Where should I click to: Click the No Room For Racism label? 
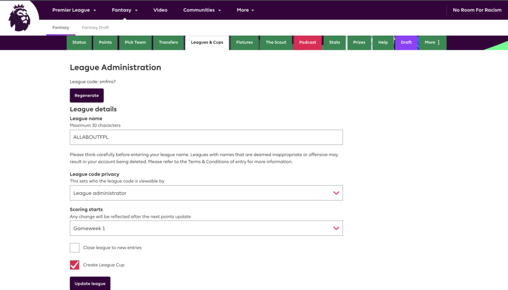coord(477,9)
